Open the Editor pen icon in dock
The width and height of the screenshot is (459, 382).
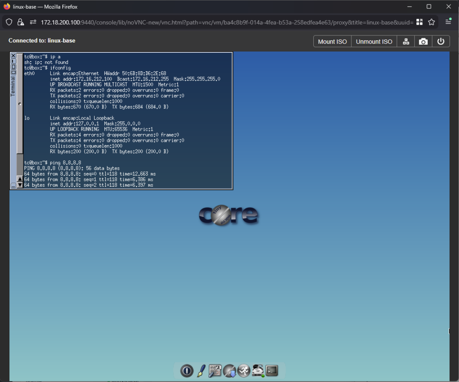[201, 370]
